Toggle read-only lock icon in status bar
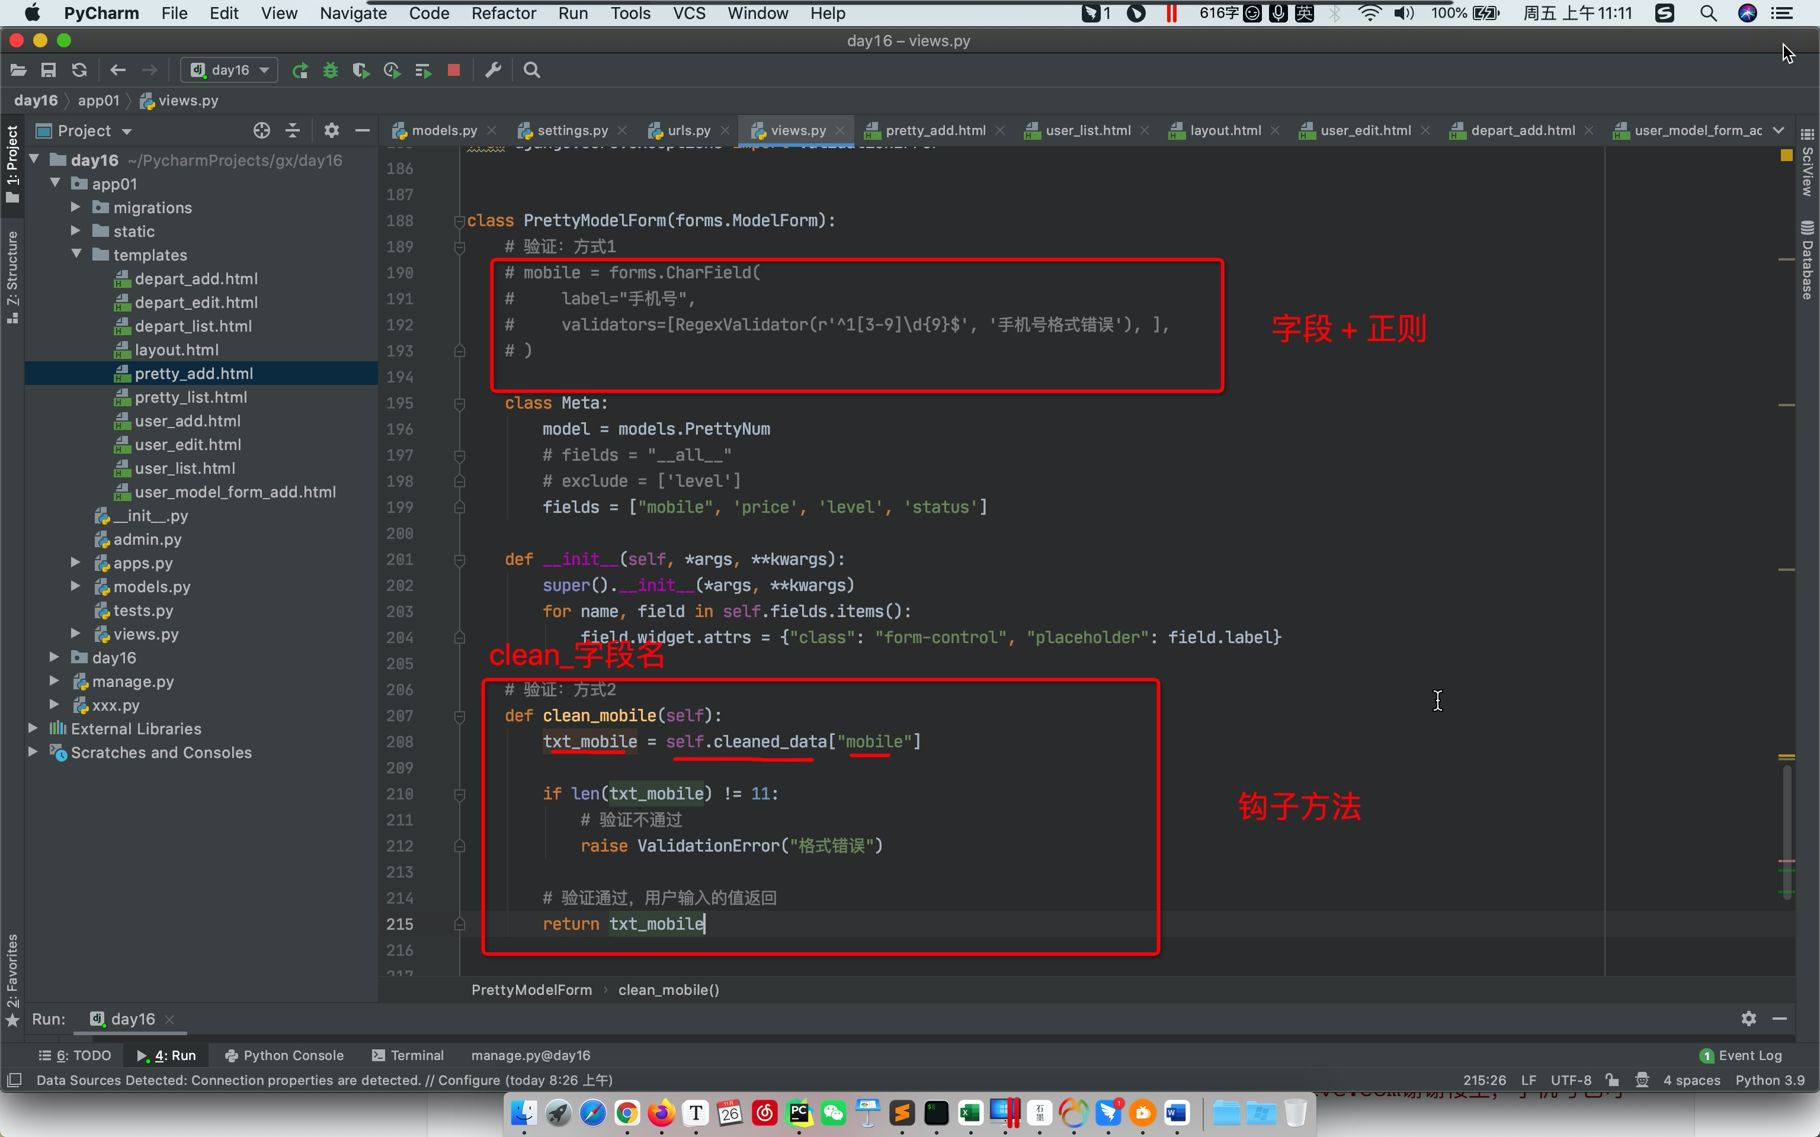This screenshot has width=1820, height=1137. pos(1611,1080)
